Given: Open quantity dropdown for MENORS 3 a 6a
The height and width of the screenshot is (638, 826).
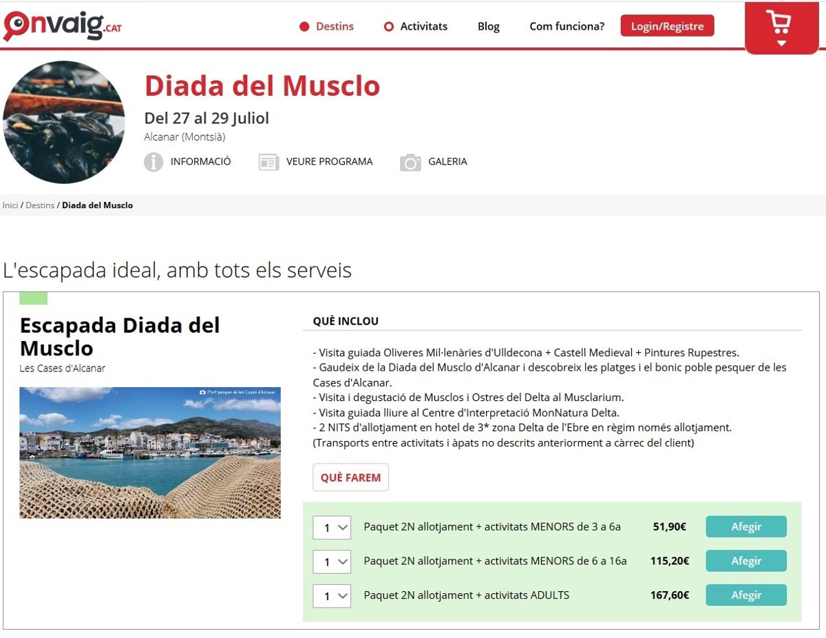Looking at the screenshot, I should pos(332,528).
